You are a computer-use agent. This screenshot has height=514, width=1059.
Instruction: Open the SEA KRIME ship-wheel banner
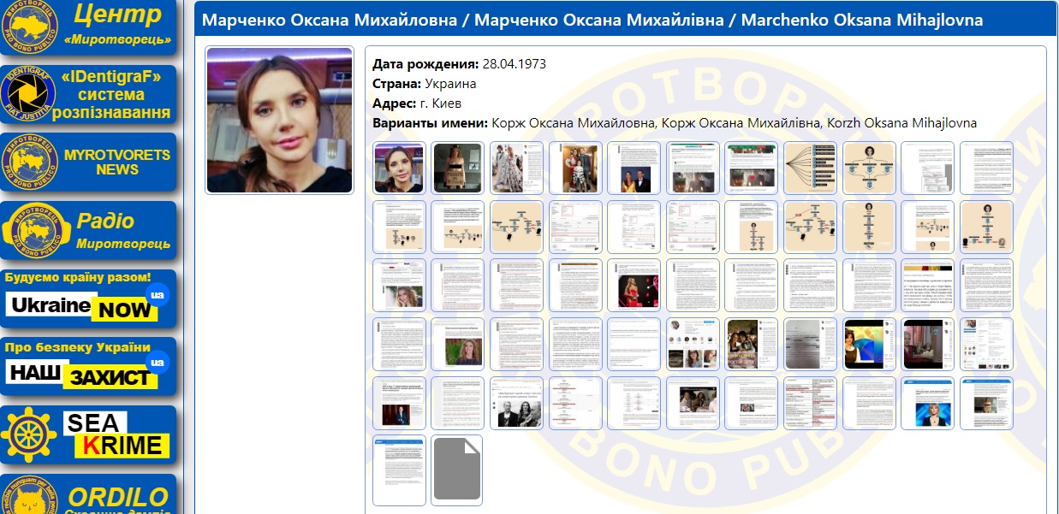pos(88,434)
